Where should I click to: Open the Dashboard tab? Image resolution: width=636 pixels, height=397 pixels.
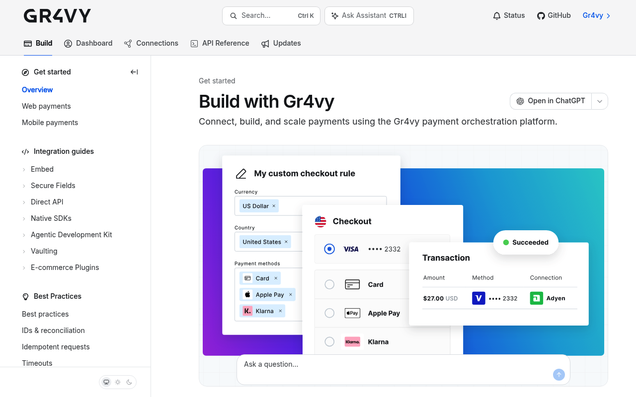88,44
